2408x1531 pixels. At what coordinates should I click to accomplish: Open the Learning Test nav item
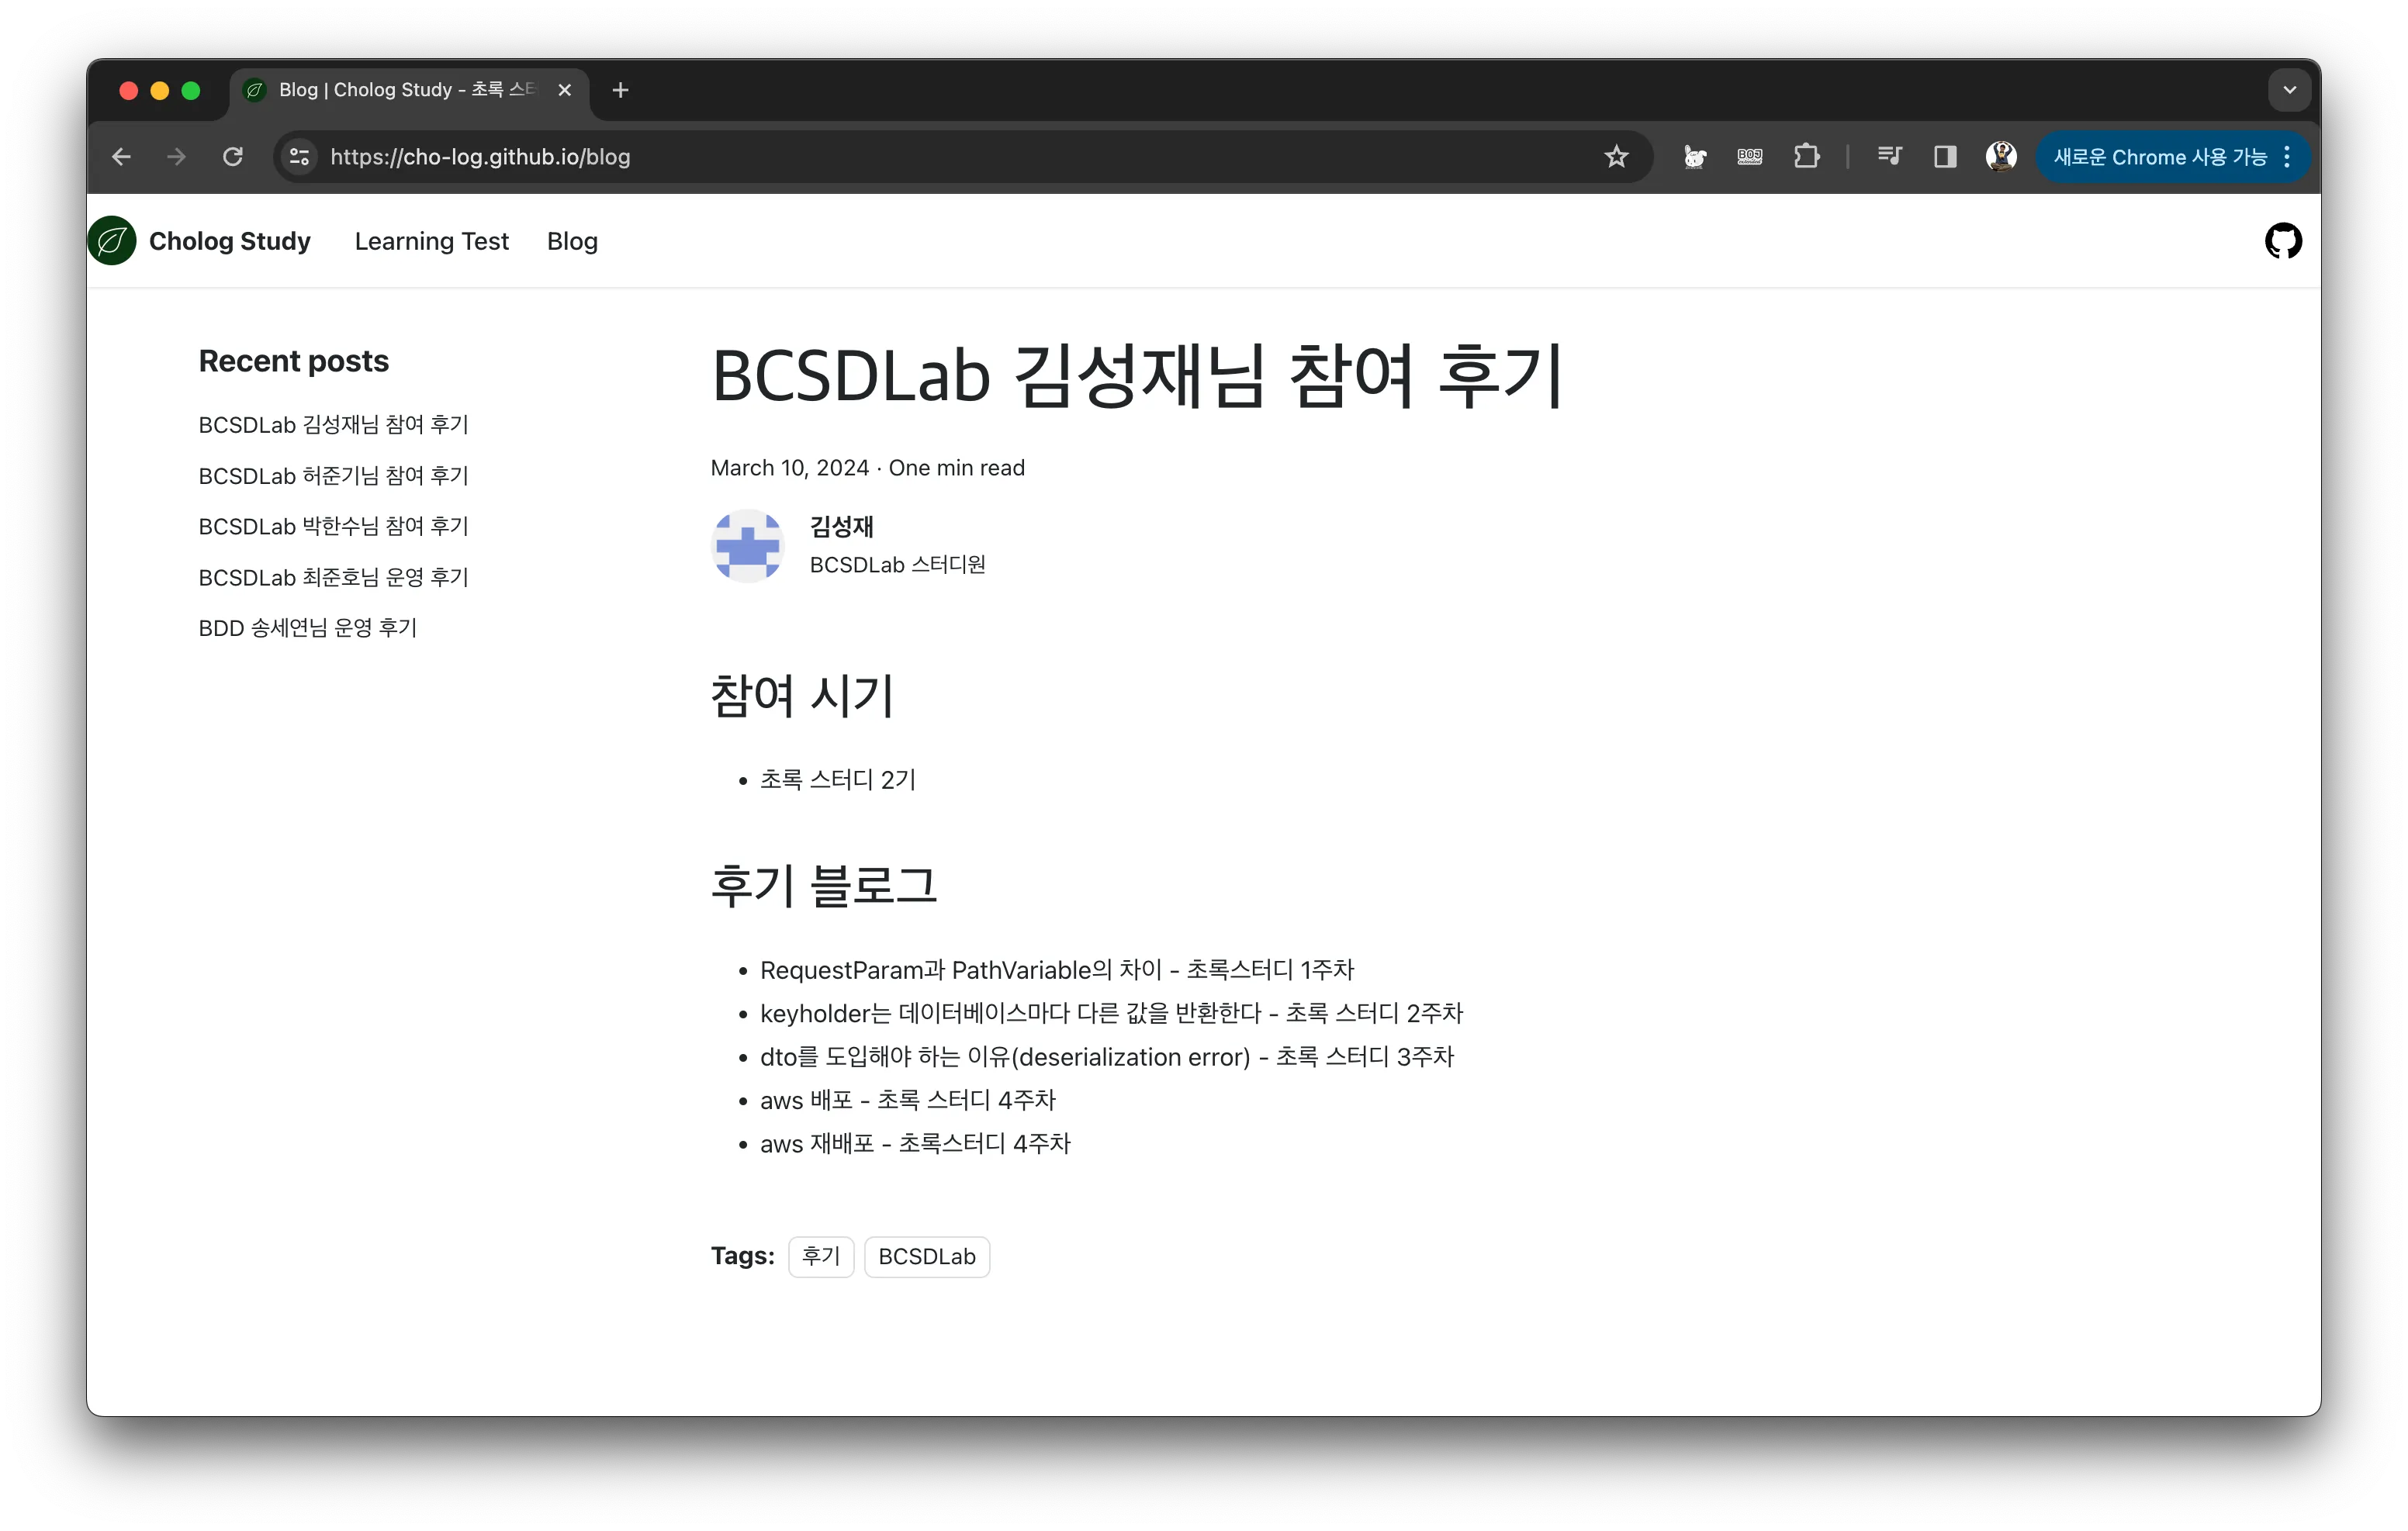431,241
